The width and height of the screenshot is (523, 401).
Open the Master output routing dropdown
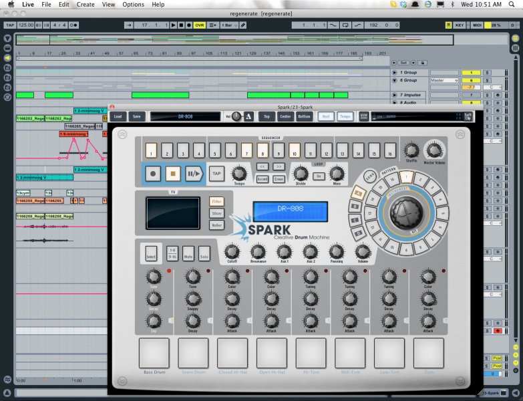444,80
